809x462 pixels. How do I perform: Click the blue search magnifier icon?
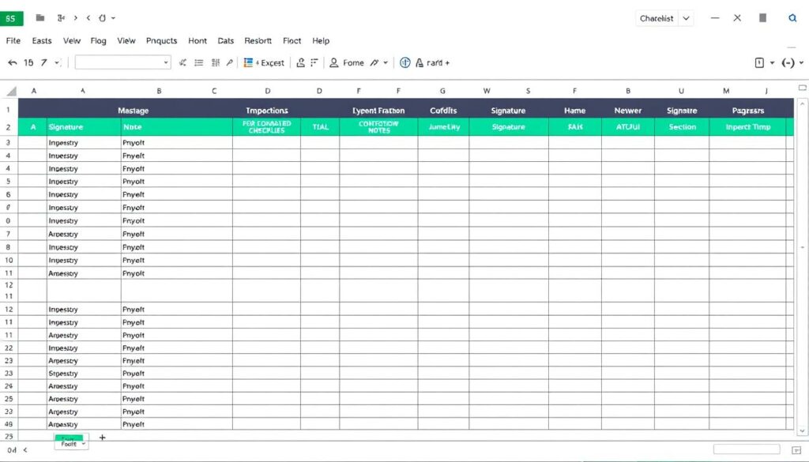coord(792,17)
